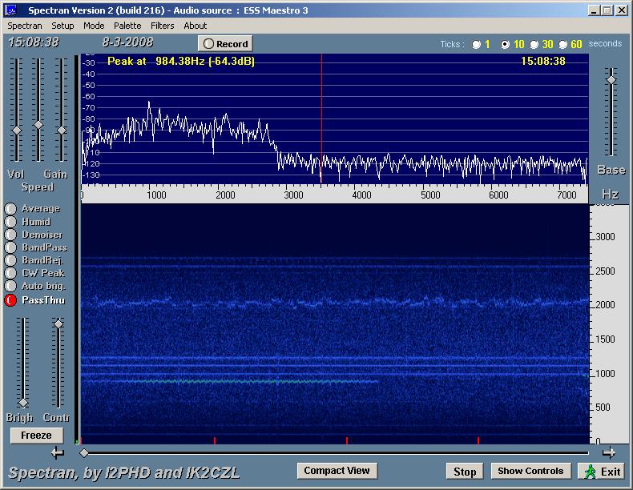Activate the Denoiser filter light
The width and height of the screenshot is (633, 490).
click(10, 235)
